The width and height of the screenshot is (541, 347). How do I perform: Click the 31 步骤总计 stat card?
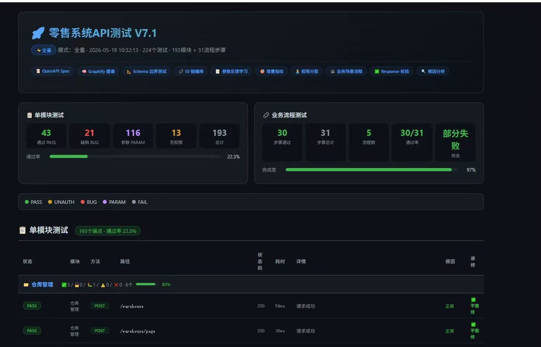pos(326,142)
